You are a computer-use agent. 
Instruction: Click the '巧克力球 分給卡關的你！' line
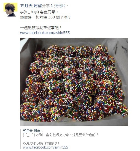(41, 143)
